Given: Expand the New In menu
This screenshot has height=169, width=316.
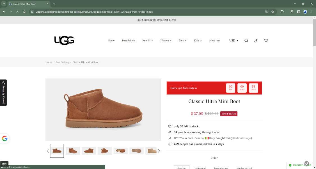Looking at the screenshot, I should click(x=148, y=40).
